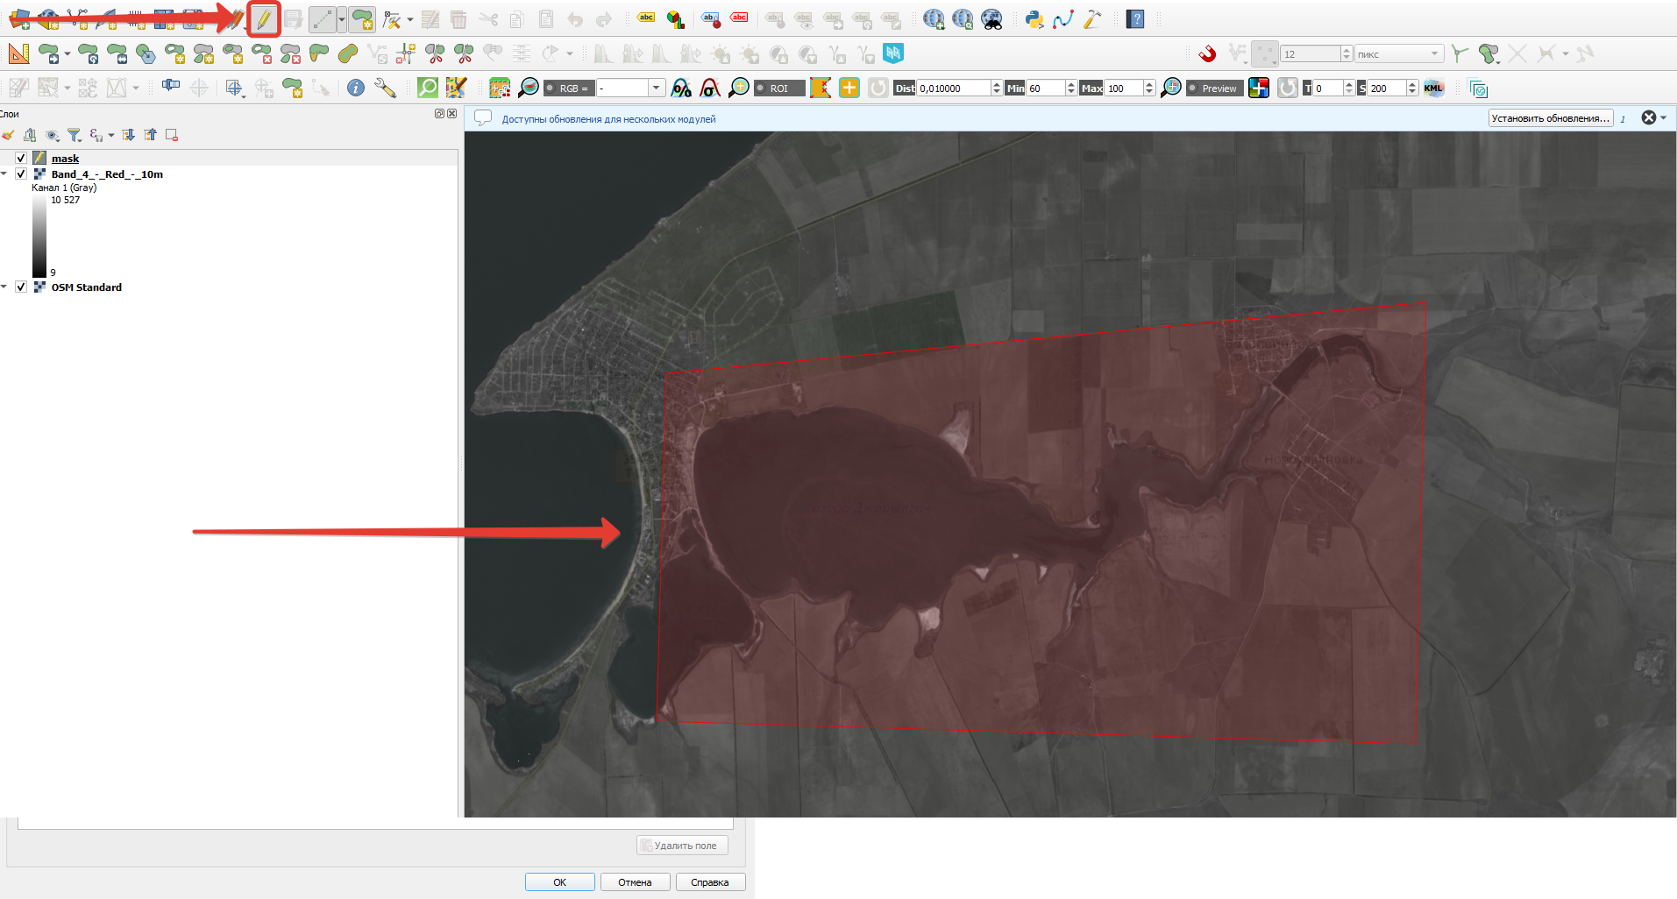Click the abc label tool
This screenshot has height=899, width=1677.
coord(646,18)
